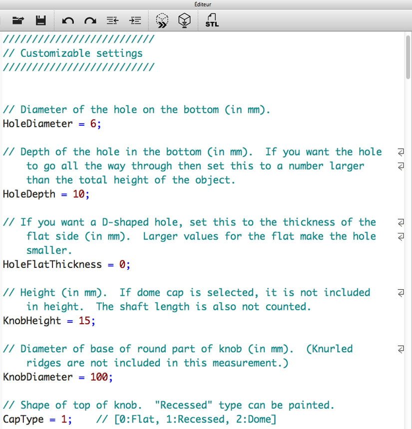The height and width of the screenshot is (429, 412).
Task: Click the HoleDiameter variable name
Action: pos(38,124)
